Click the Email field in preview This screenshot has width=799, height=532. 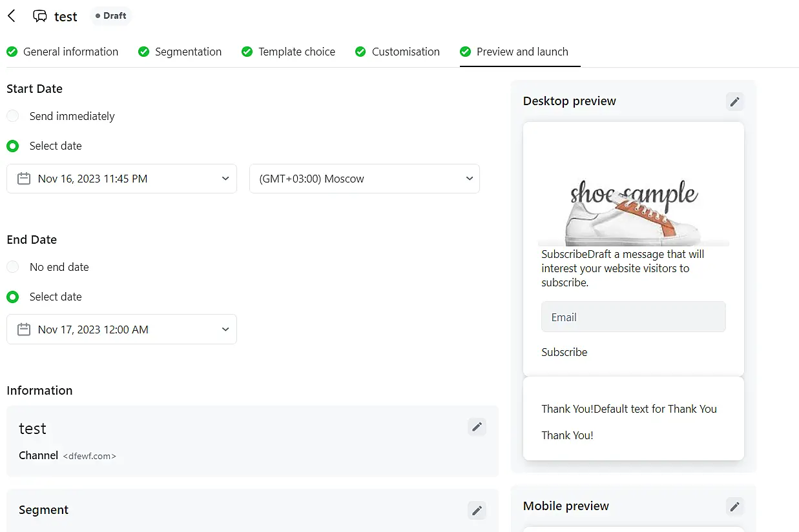(x=633, y=317)
